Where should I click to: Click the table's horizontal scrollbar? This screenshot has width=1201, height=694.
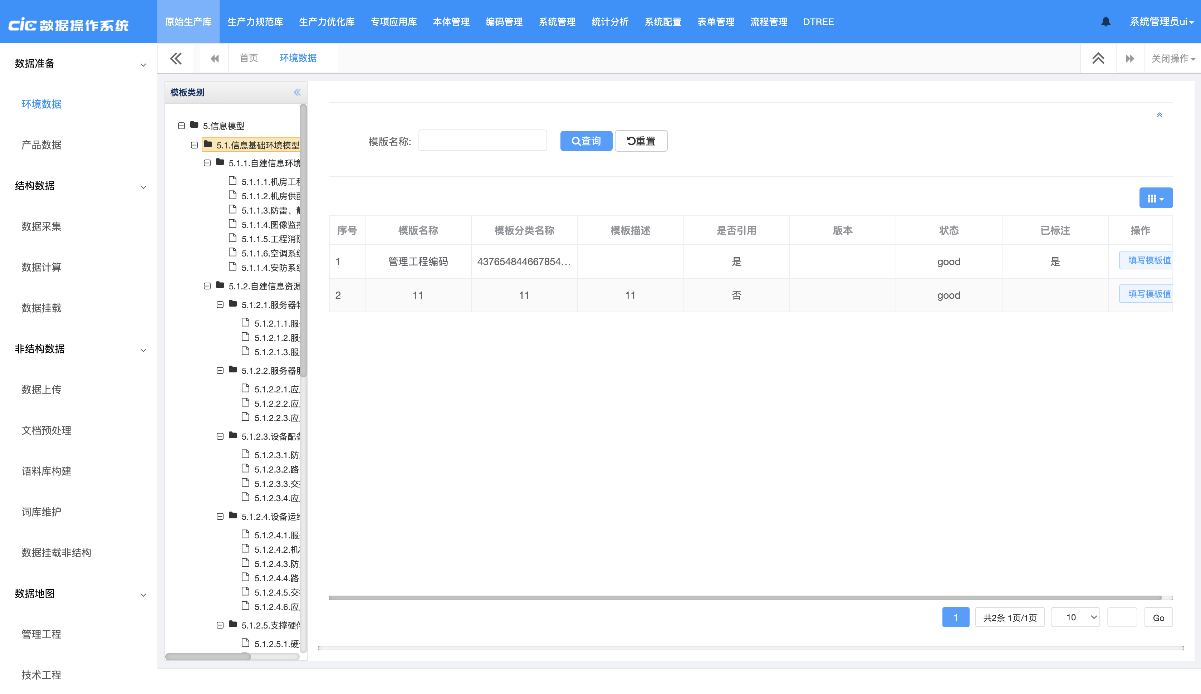(x=745, y=597)
